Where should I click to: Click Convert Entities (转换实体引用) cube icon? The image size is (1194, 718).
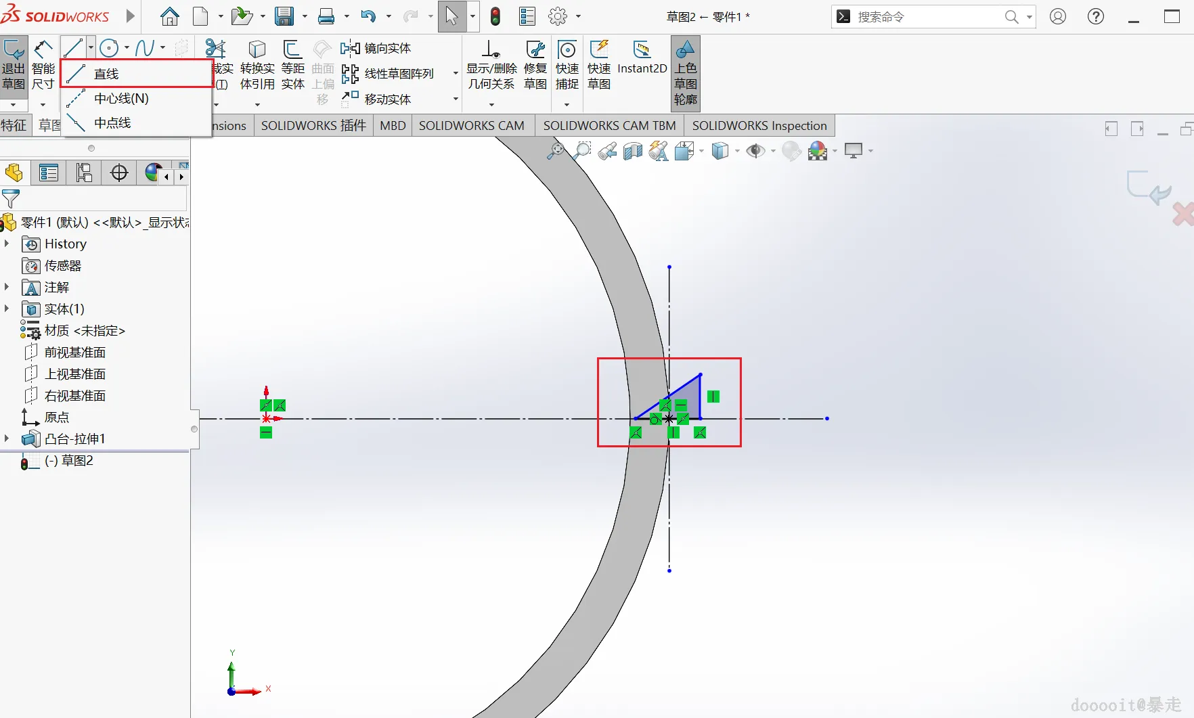click(x=257, y=48)
